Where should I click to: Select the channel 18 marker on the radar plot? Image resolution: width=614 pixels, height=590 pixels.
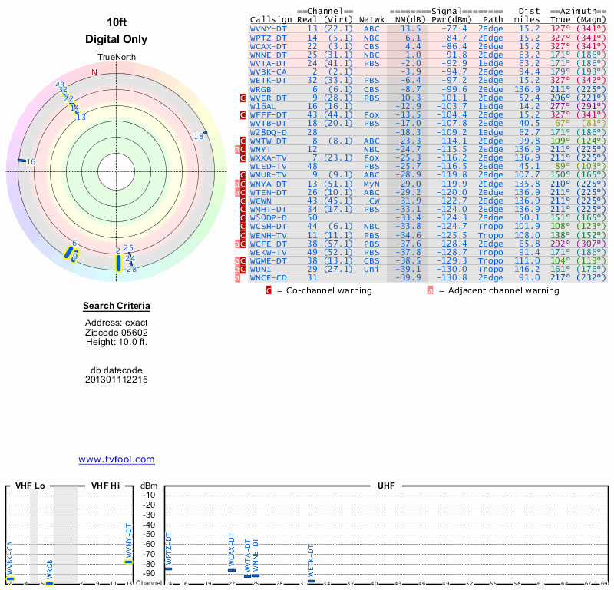tap(206, 133)
